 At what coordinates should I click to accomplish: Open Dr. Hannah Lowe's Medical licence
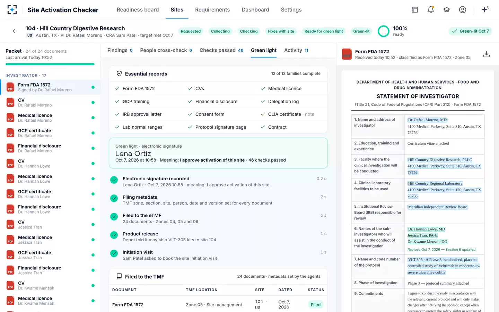click(x=50, y=179)
